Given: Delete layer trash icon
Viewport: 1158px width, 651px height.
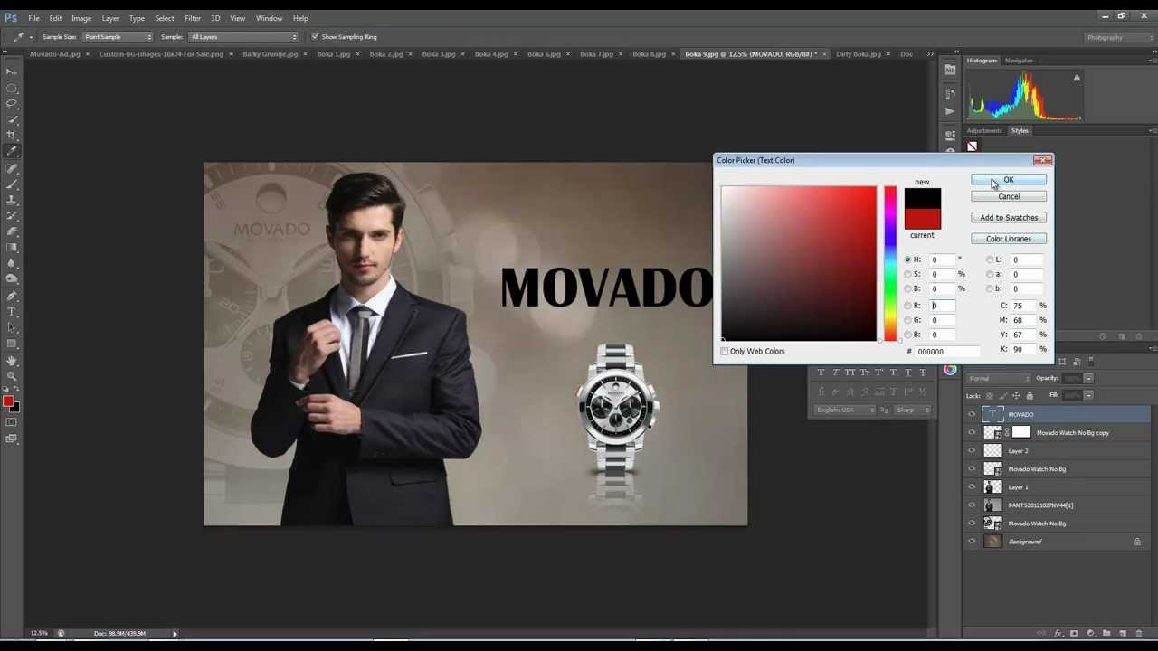Looking at the screenshot, I should [1139, 633].
